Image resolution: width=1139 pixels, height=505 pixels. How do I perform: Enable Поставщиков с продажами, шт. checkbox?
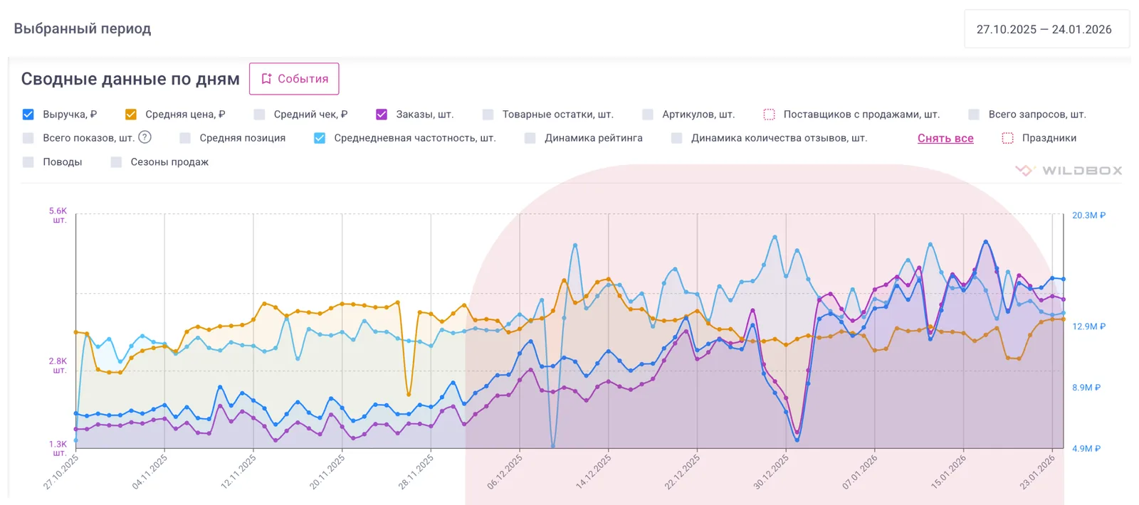[x=769, y=115]
